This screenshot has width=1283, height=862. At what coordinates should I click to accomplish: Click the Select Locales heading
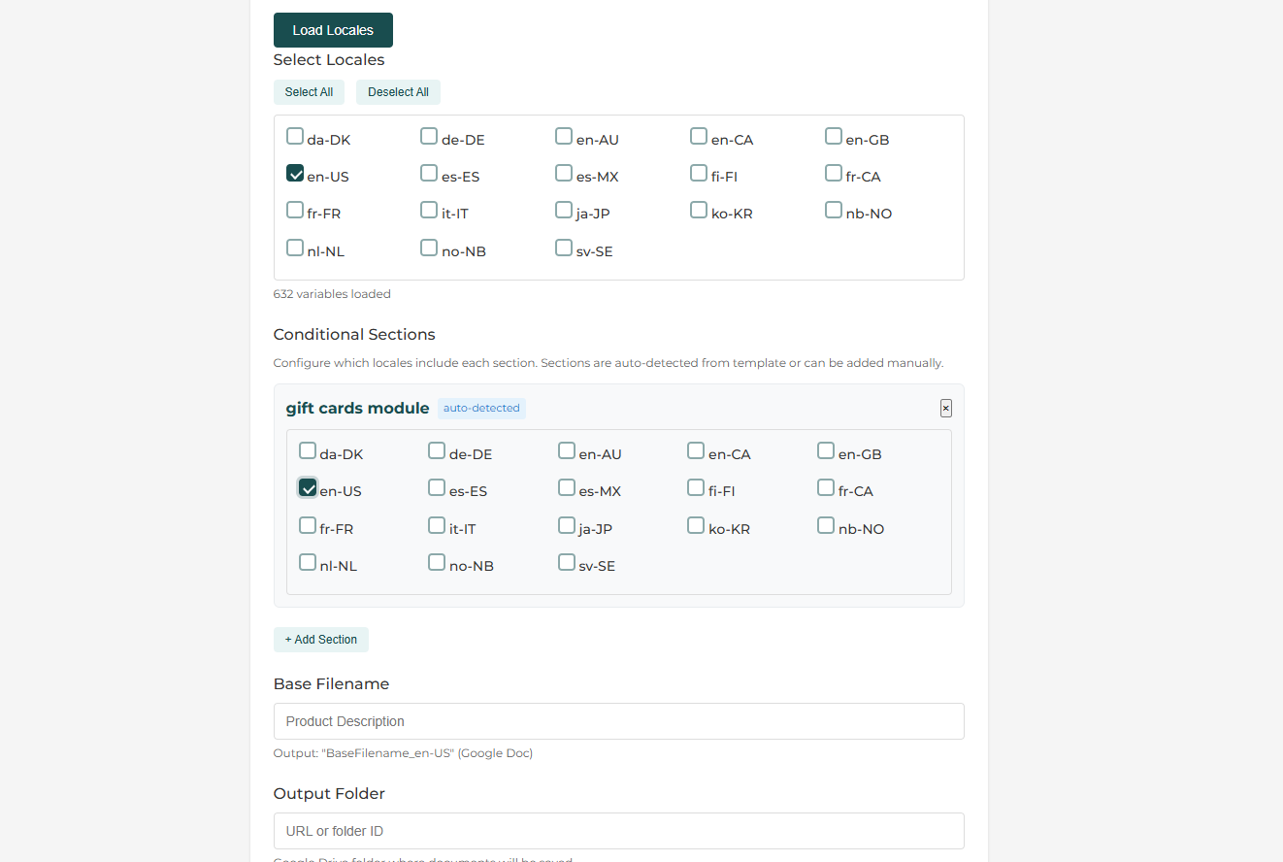click(329, 60)
